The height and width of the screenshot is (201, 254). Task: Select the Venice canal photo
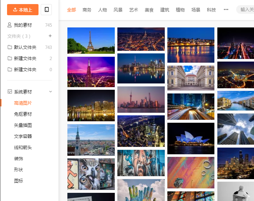[x=236, y=100]
